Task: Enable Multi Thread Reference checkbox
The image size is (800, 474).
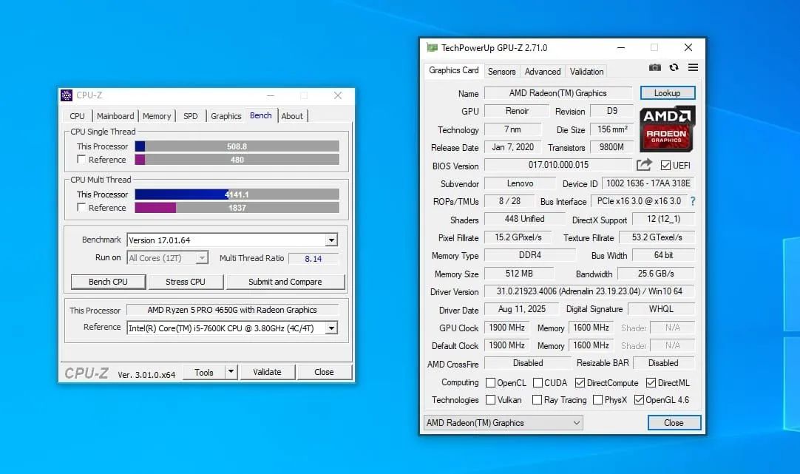Action: pos(81,207)
